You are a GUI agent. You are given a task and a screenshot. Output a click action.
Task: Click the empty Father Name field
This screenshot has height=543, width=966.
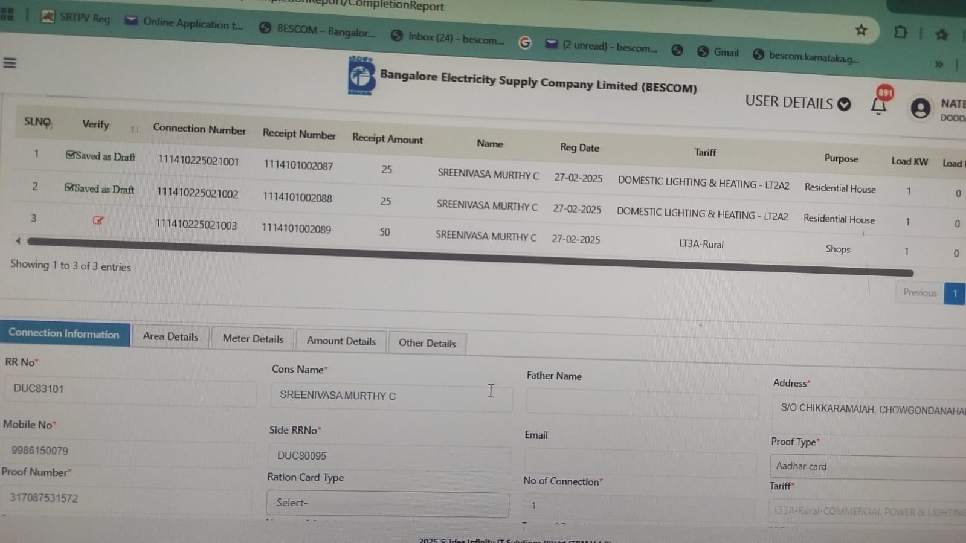tap(642, 402)
